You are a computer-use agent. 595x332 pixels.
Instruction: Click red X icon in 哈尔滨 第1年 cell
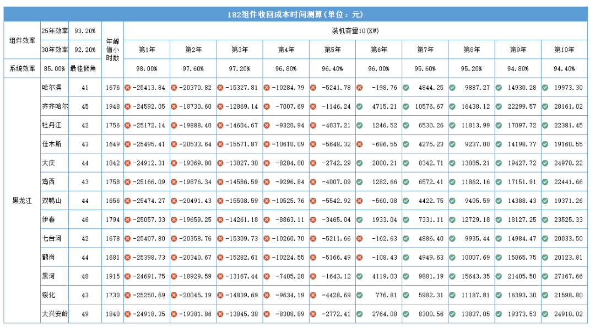click(128, 88)
